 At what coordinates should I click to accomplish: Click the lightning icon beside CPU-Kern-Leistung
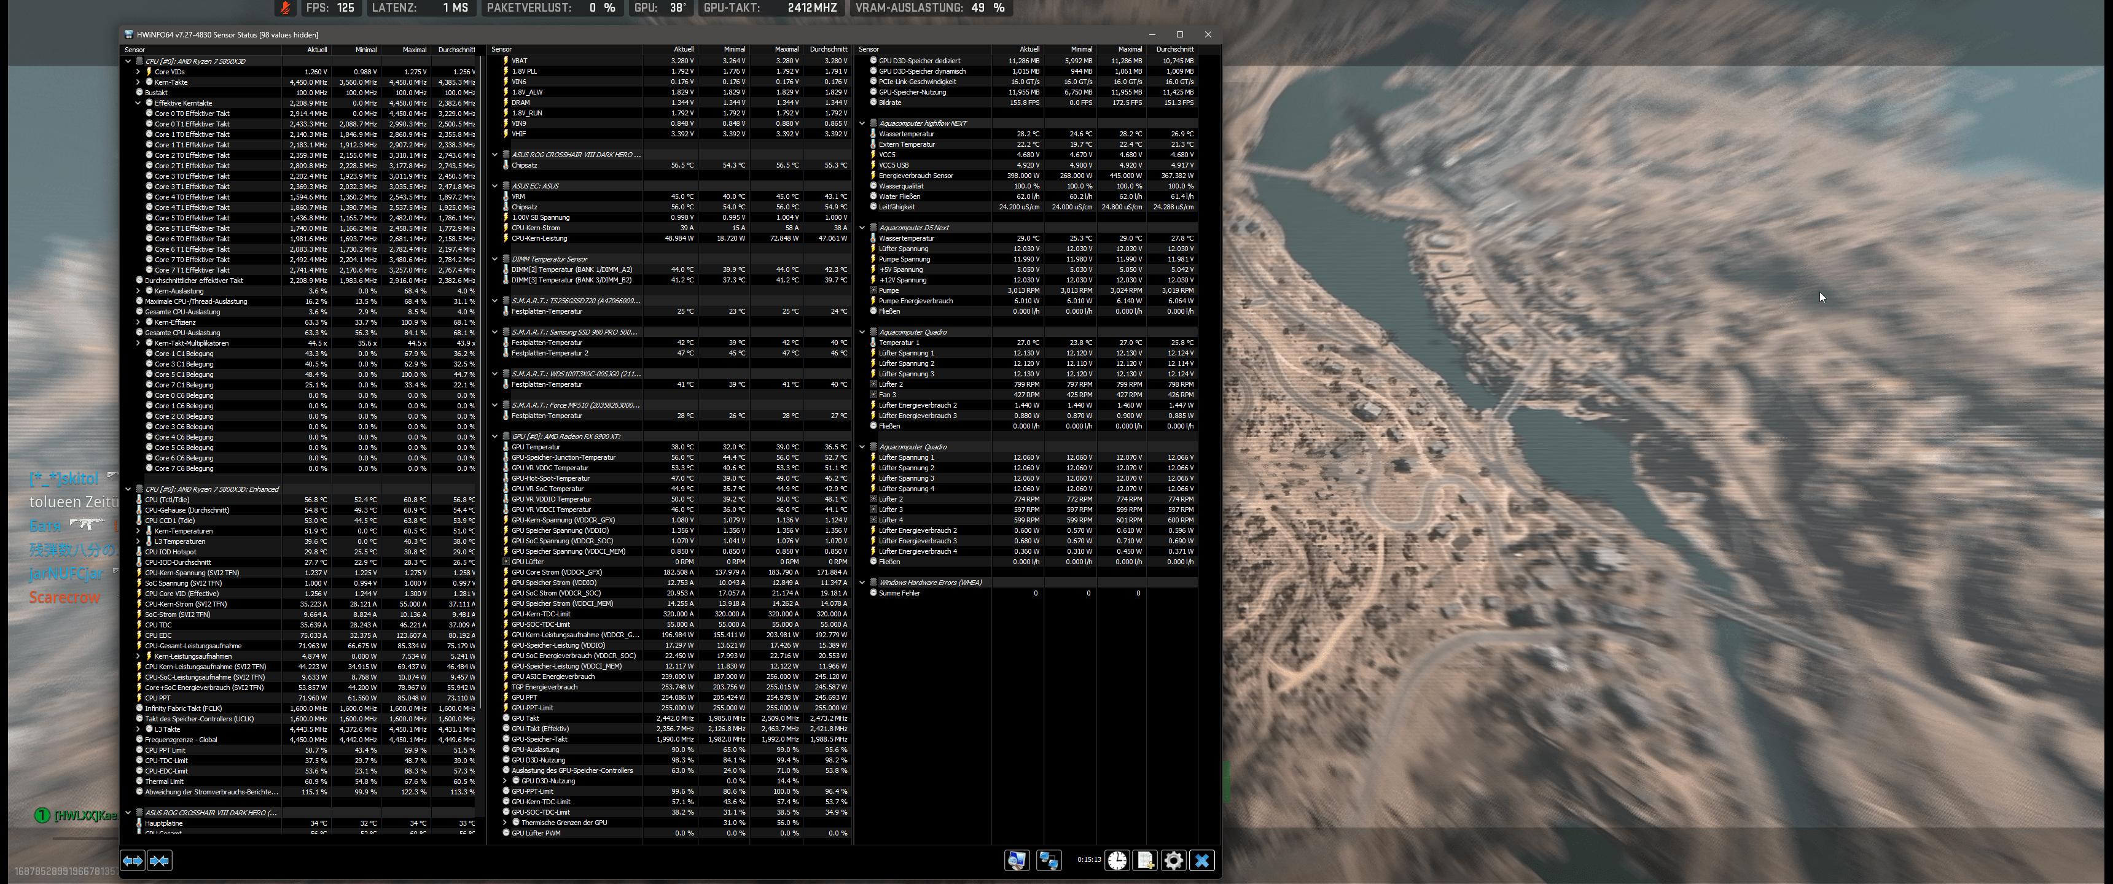506,239
